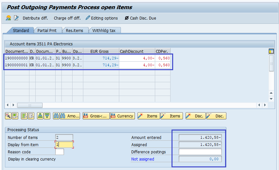The height and width of the screenshot is (170, 279).
Task: Click the binoculars find icon
Action: point(55,116)
